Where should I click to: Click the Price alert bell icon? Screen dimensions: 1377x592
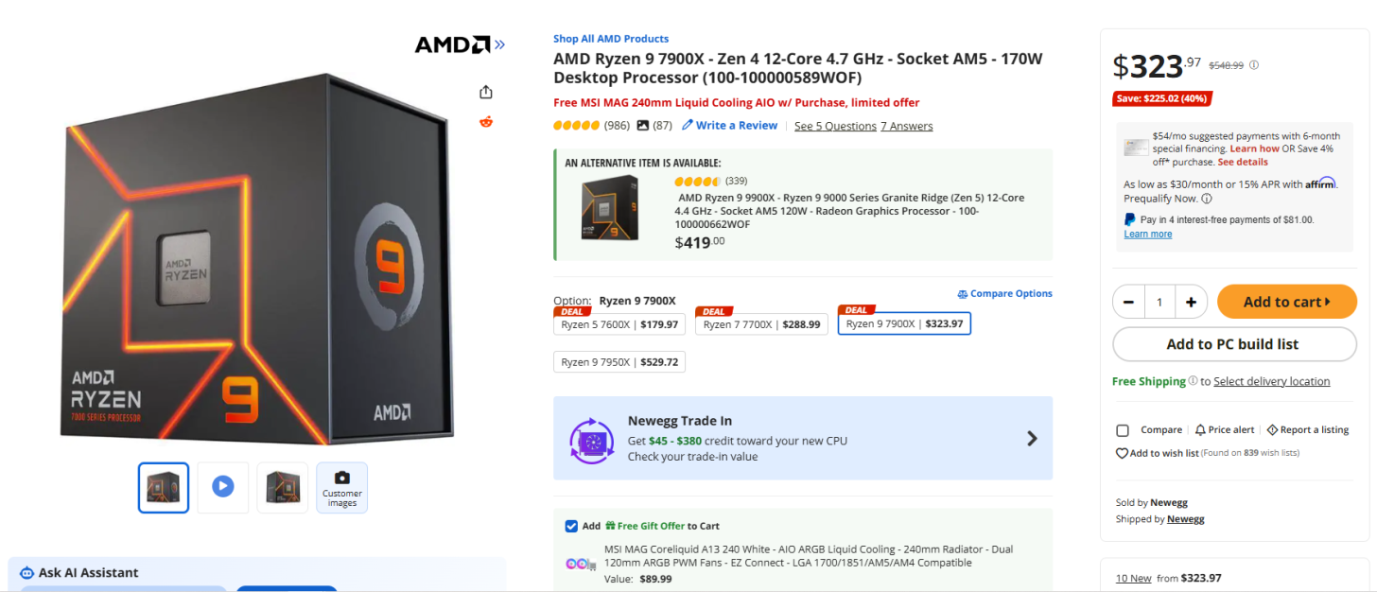click(1200, 430)
